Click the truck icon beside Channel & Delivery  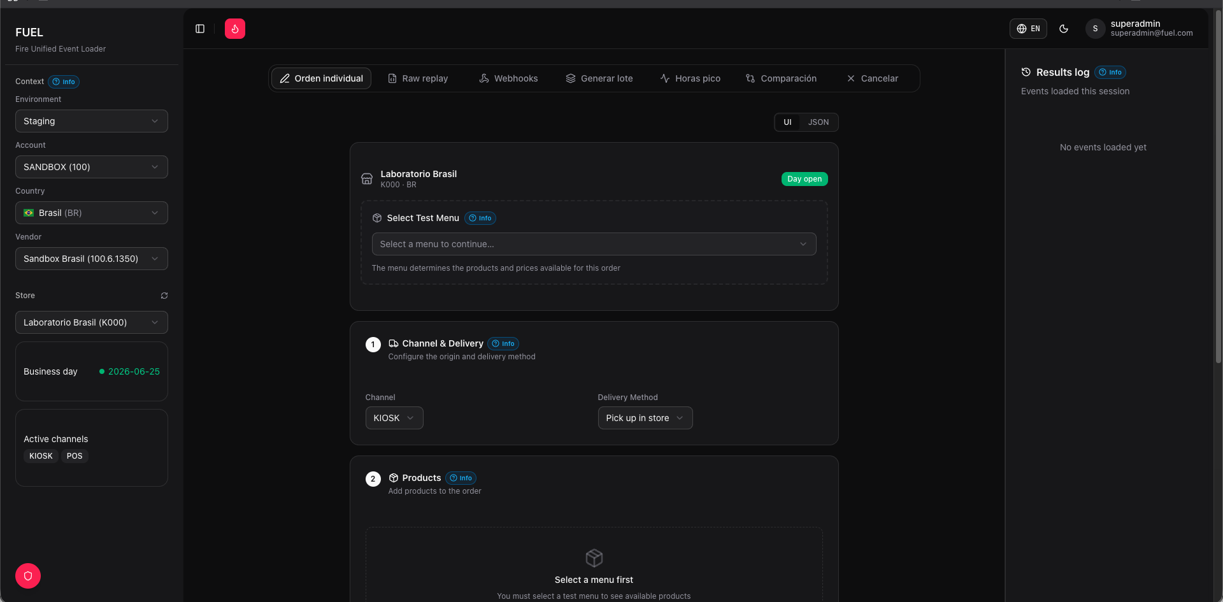[x=394, y=343]
